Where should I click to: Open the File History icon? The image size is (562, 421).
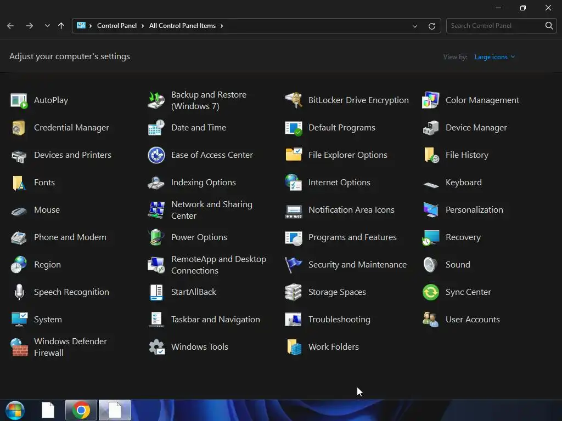431,155
